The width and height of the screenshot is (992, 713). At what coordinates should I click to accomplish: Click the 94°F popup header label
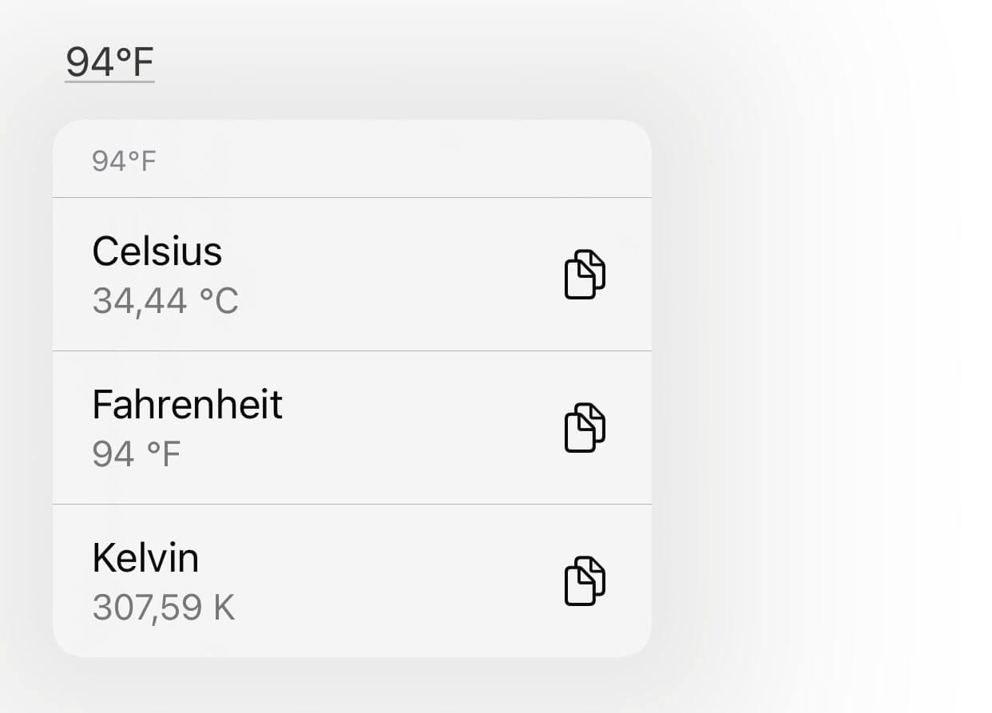[124, 161]
